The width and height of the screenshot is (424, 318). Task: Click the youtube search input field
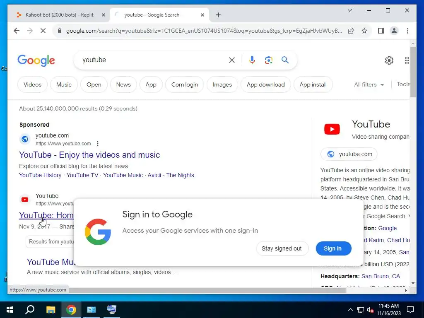point(154,60)
